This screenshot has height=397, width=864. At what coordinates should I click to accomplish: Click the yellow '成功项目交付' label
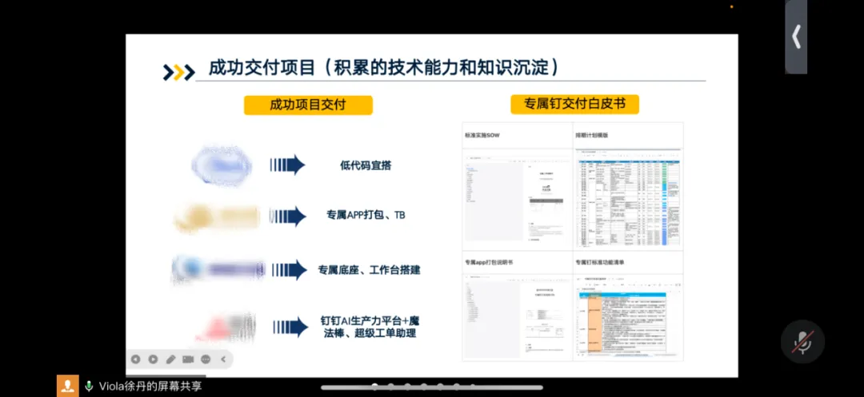(308, 105)
